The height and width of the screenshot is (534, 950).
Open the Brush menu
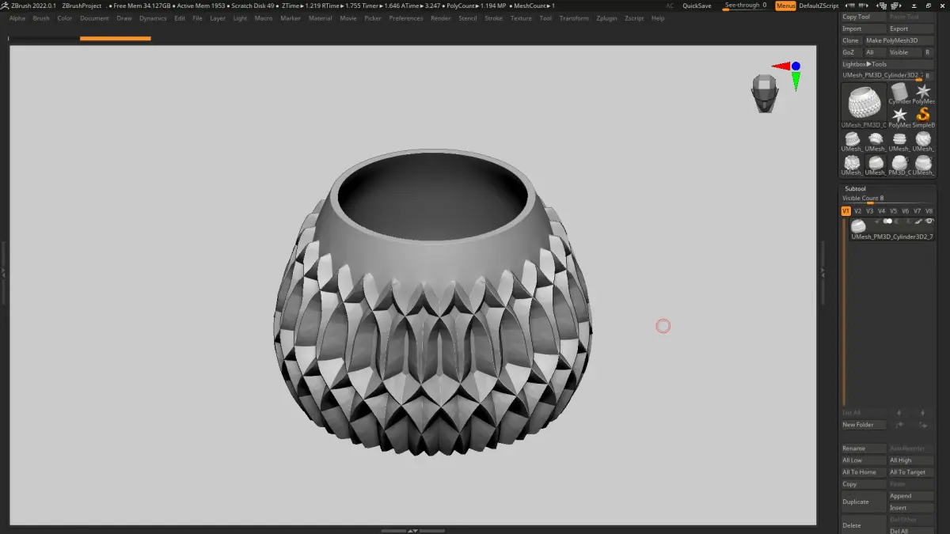tap(41, 18)
